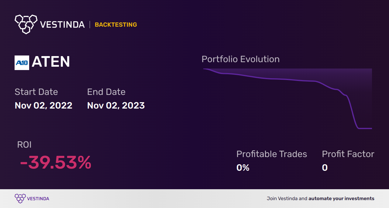Select the End Date label
This screenshot has width=389, height=208.
106,92
